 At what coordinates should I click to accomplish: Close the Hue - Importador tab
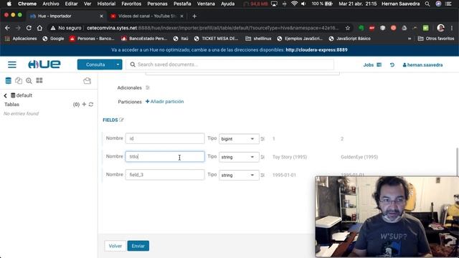(x=101, y=16)
